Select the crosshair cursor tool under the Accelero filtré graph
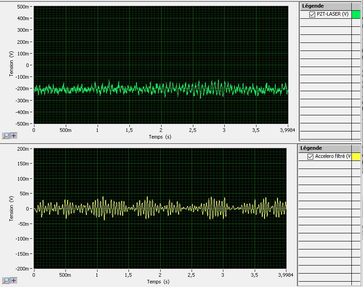The width and height of the screenshot is (363, 287). [x=13, y=280]
